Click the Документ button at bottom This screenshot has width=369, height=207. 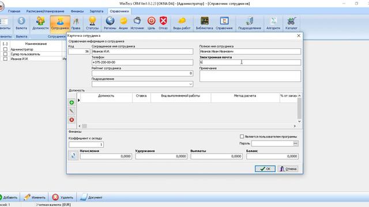click(91, 197)
